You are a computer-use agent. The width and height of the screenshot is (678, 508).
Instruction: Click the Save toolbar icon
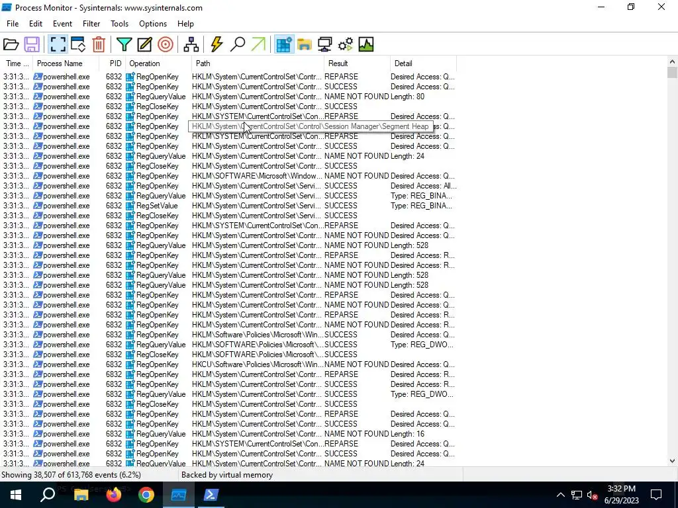point(32,44)
